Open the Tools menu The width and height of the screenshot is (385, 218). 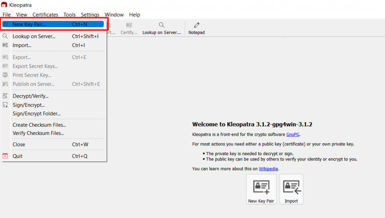(70, 15)
